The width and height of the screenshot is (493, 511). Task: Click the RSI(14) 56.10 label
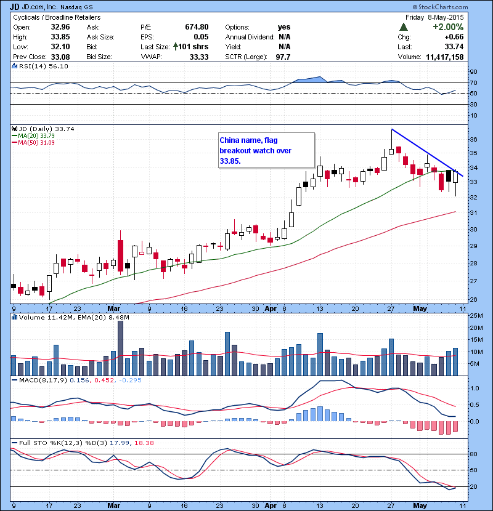(44, 66)
